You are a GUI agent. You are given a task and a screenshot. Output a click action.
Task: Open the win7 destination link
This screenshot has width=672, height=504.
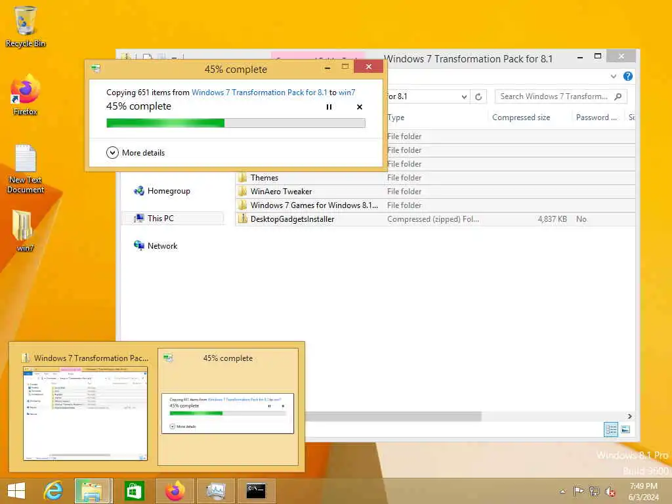(x=346, y=93)
